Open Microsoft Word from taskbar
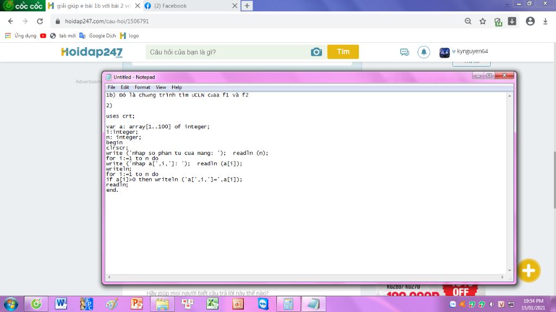Screen dimensions: 556x312 point(61,304)
